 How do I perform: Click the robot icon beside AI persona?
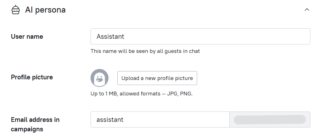tap(15, 10)
